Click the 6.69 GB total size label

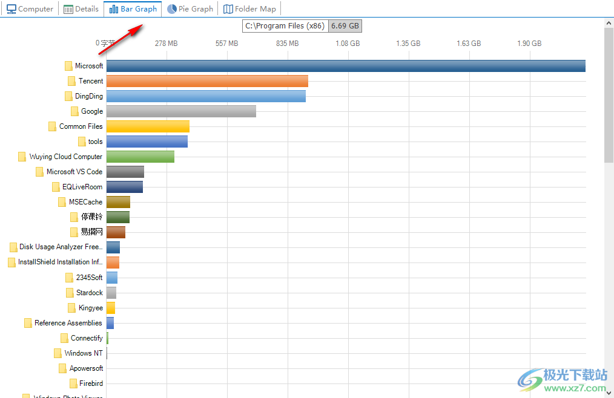pos(345,26)
